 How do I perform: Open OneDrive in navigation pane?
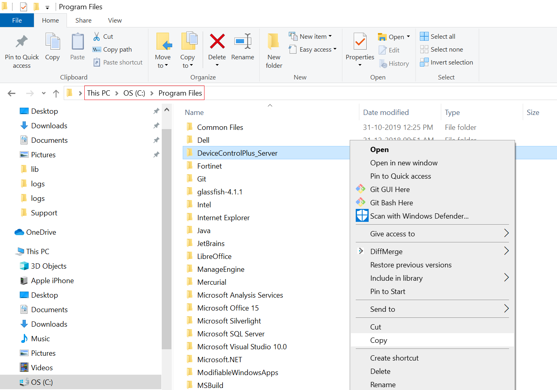click(41, 232)
